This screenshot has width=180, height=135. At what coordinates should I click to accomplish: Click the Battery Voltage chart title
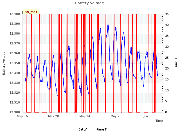point(89,3)
